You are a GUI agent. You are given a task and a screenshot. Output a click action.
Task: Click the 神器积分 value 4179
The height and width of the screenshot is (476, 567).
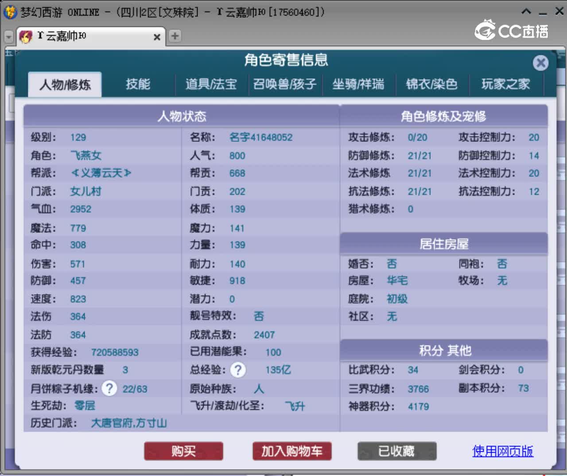tap(418, 406)
